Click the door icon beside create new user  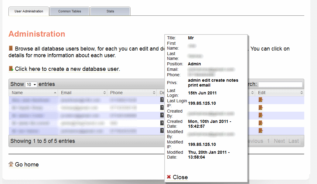[x=11, y=69]
